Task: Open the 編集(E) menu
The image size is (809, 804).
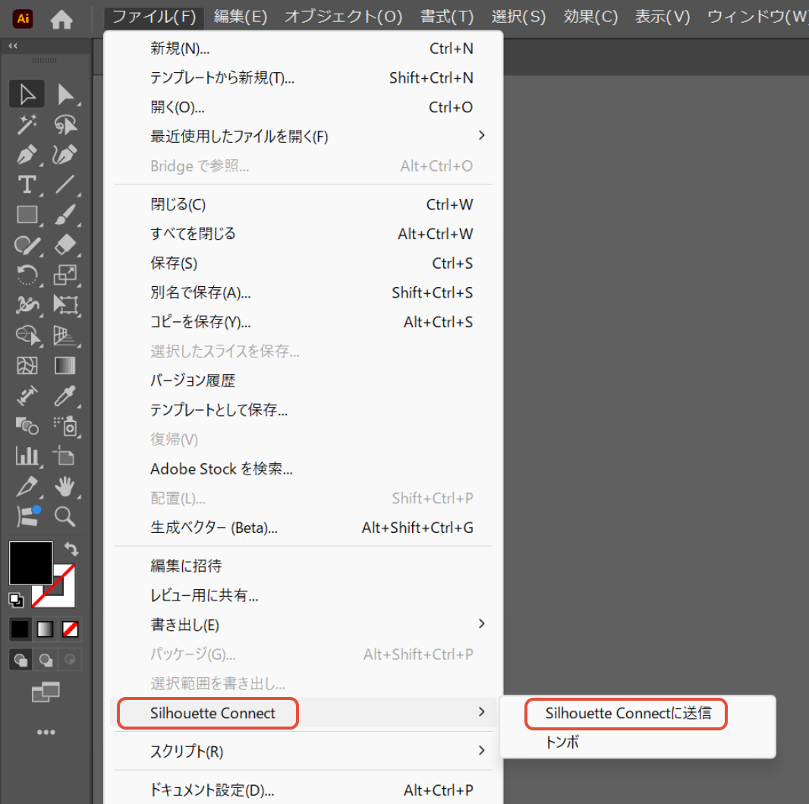Action: click(241, 17)
